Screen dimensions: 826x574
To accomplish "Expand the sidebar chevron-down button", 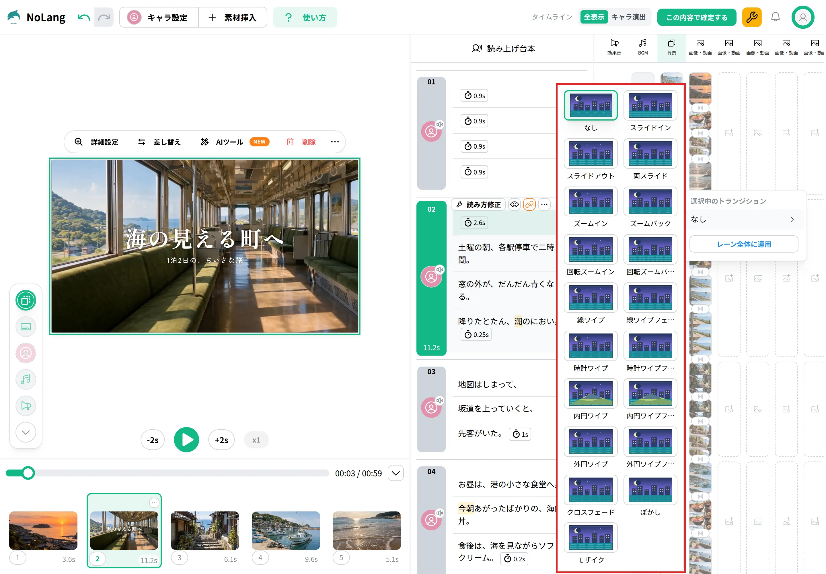I will tap(26, 432).
